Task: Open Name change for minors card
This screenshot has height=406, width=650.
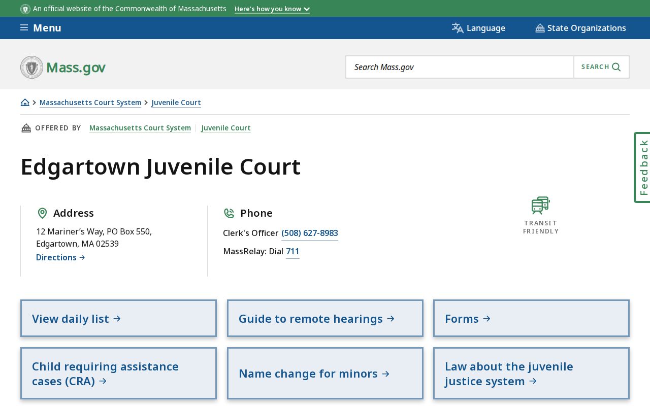Action: (x=325, y=374)
